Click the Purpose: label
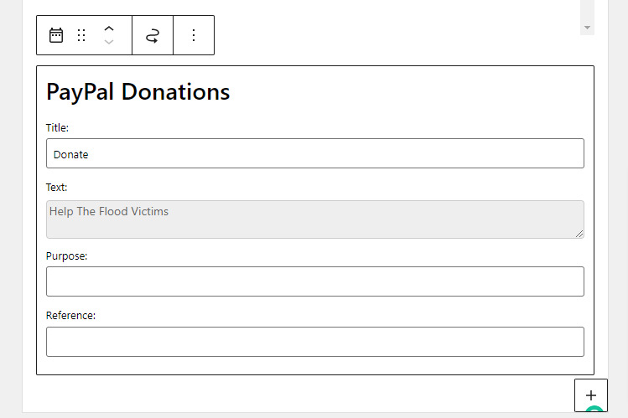The width and height of the screenshot is (628, 418). point(66,256)
